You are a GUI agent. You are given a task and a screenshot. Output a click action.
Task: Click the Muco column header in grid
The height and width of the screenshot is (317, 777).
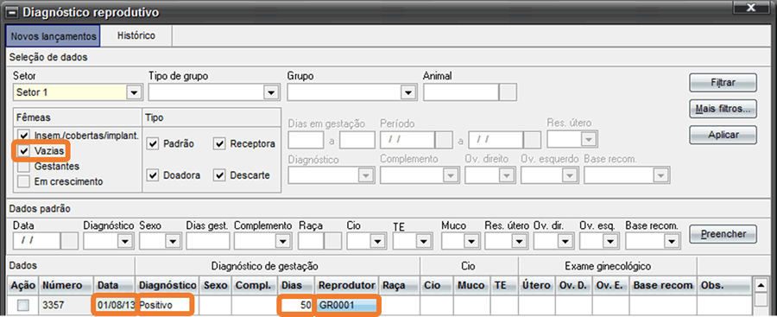[471, 285]
